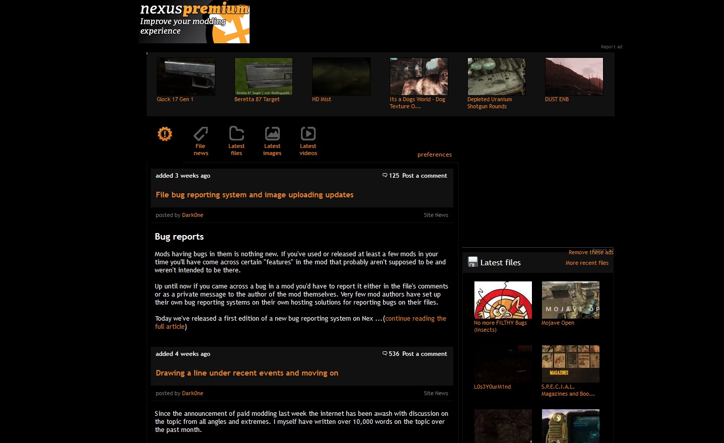Click Its a Dogs World text link

417,103
